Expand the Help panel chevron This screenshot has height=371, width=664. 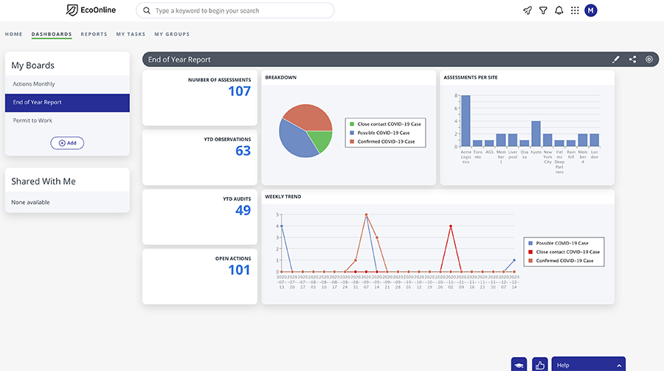[619, 366]
